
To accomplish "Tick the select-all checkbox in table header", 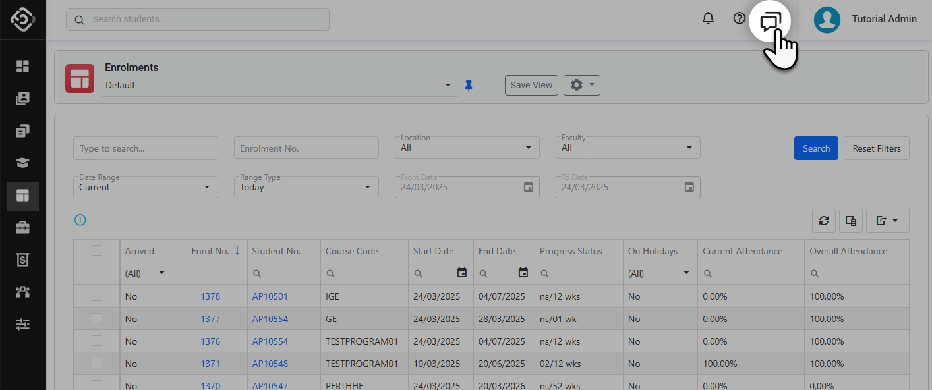I will pyautogui.click(x=97, y=250).
